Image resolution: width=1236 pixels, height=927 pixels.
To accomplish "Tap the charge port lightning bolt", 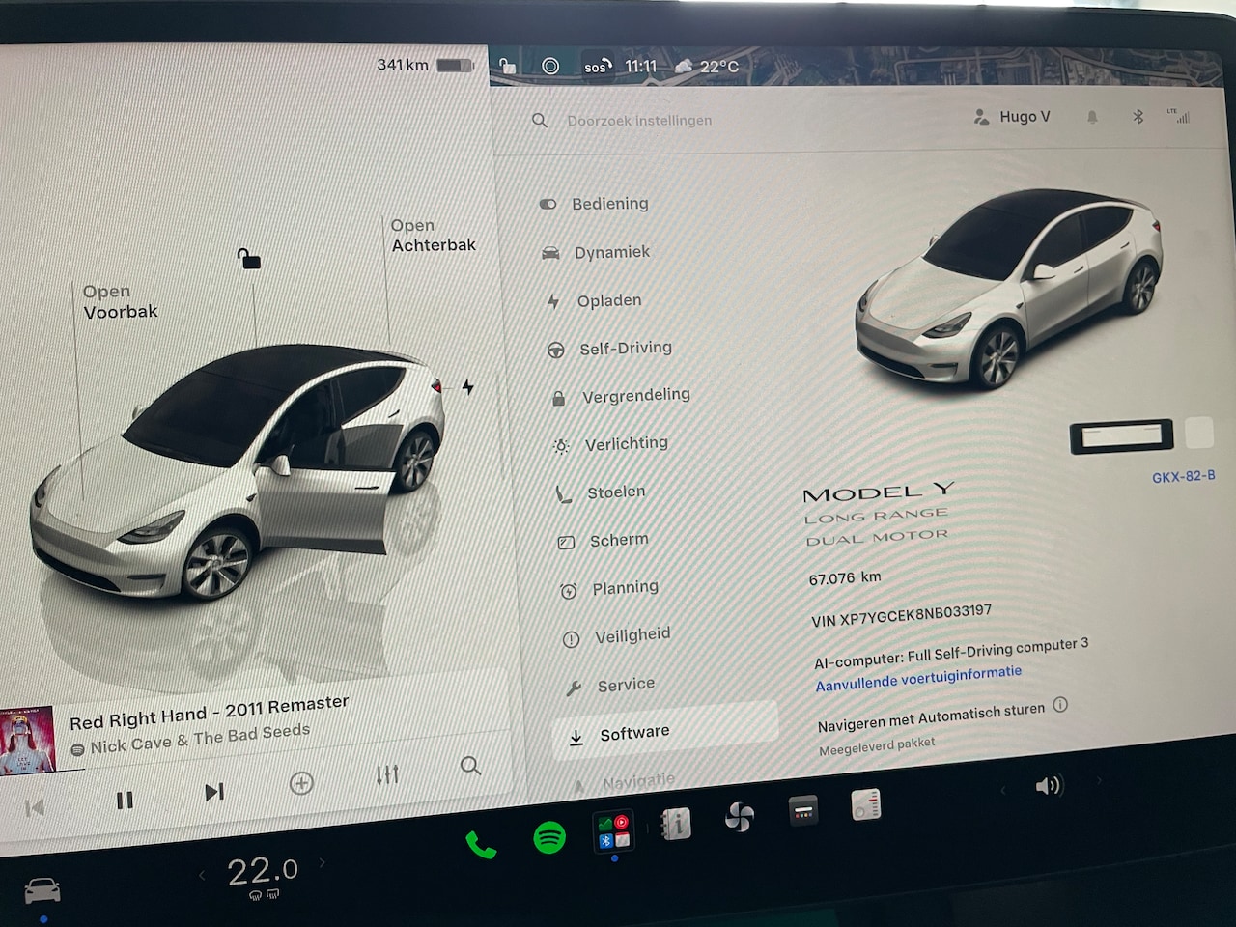I will [467, 387].
